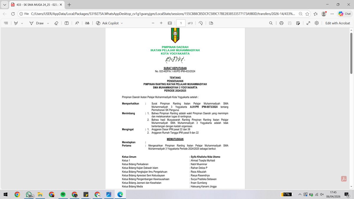Open Sticky Notes from the taskbar
Screen dimensions: 354x199
pyautogui.click(x=86, y=195)
